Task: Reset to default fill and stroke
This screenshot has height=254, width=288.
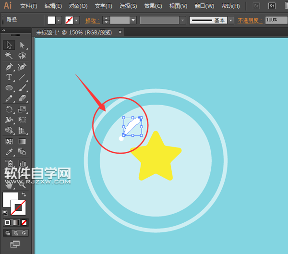Action: tap(5, 213)
